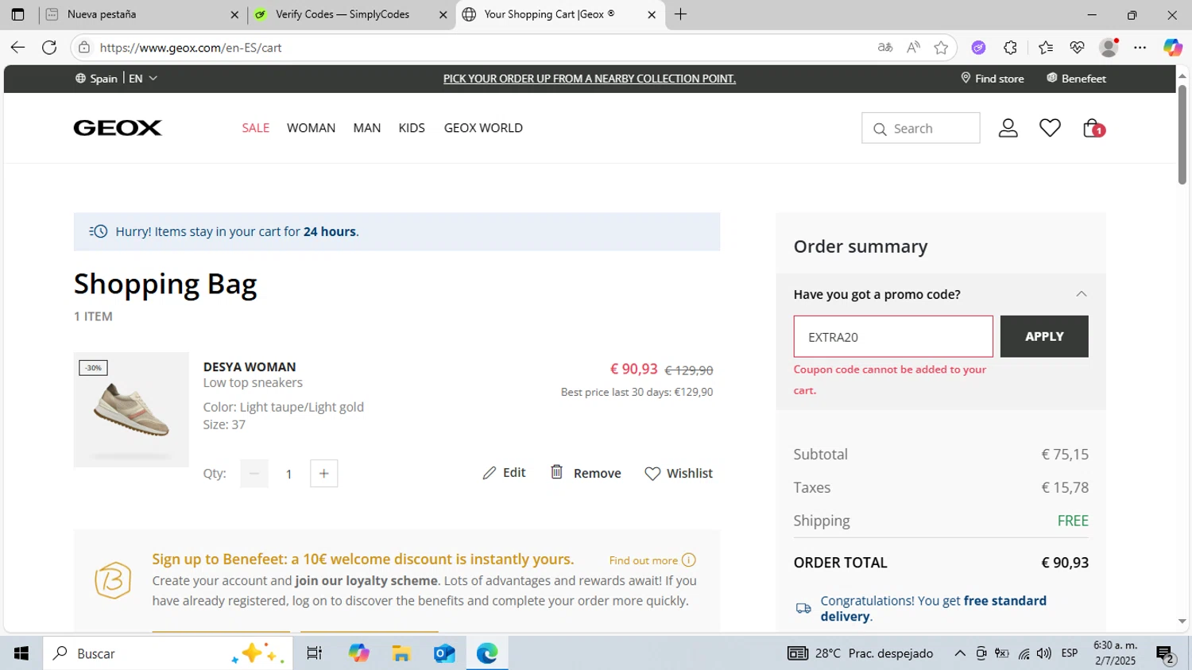Image resolution: width=1192 pixels, height=670 pixels.
Task: Open taskbar Copilot app icon
Action: (359, 653)
